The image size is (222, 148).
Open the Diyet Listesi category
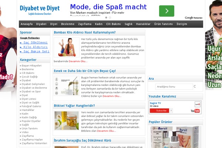pyautogui.click(x=29, y=99)
